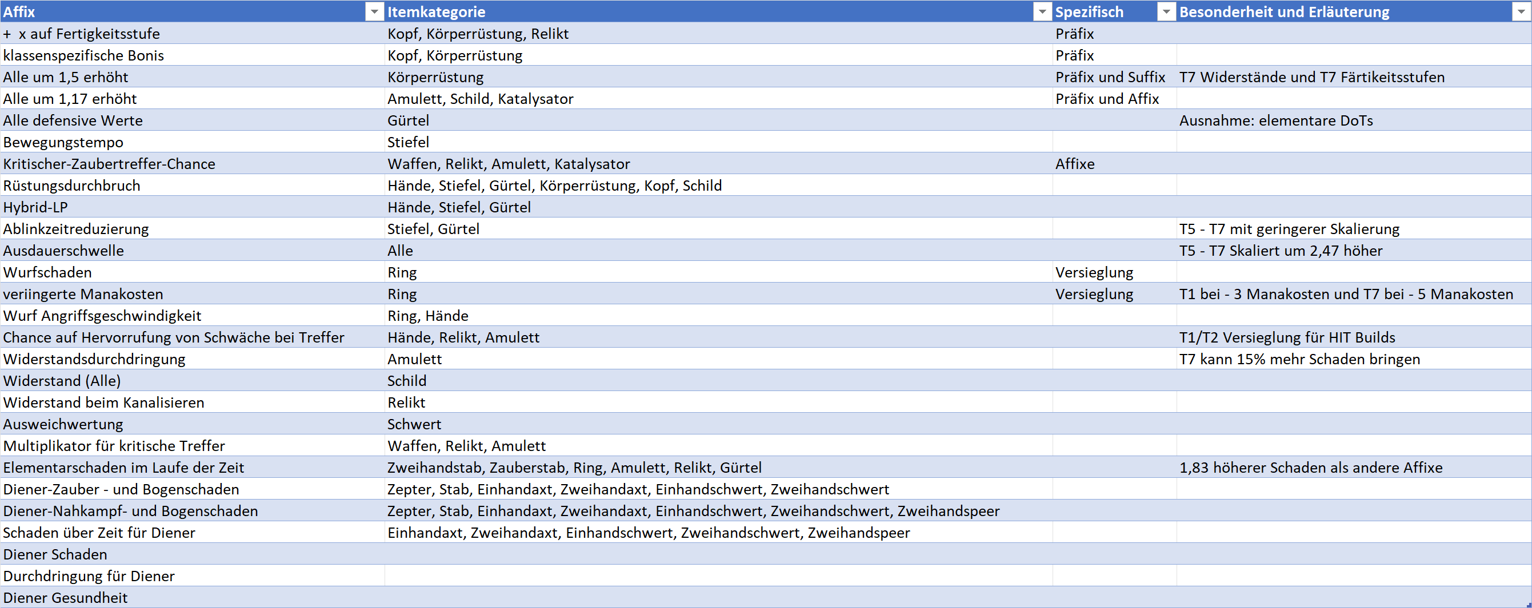Select 'T5 - T7 mit geringerer Skalierung' cell
This screenshot has height=608, width=1532.
pyautogui.click(x=1354, y=229)
